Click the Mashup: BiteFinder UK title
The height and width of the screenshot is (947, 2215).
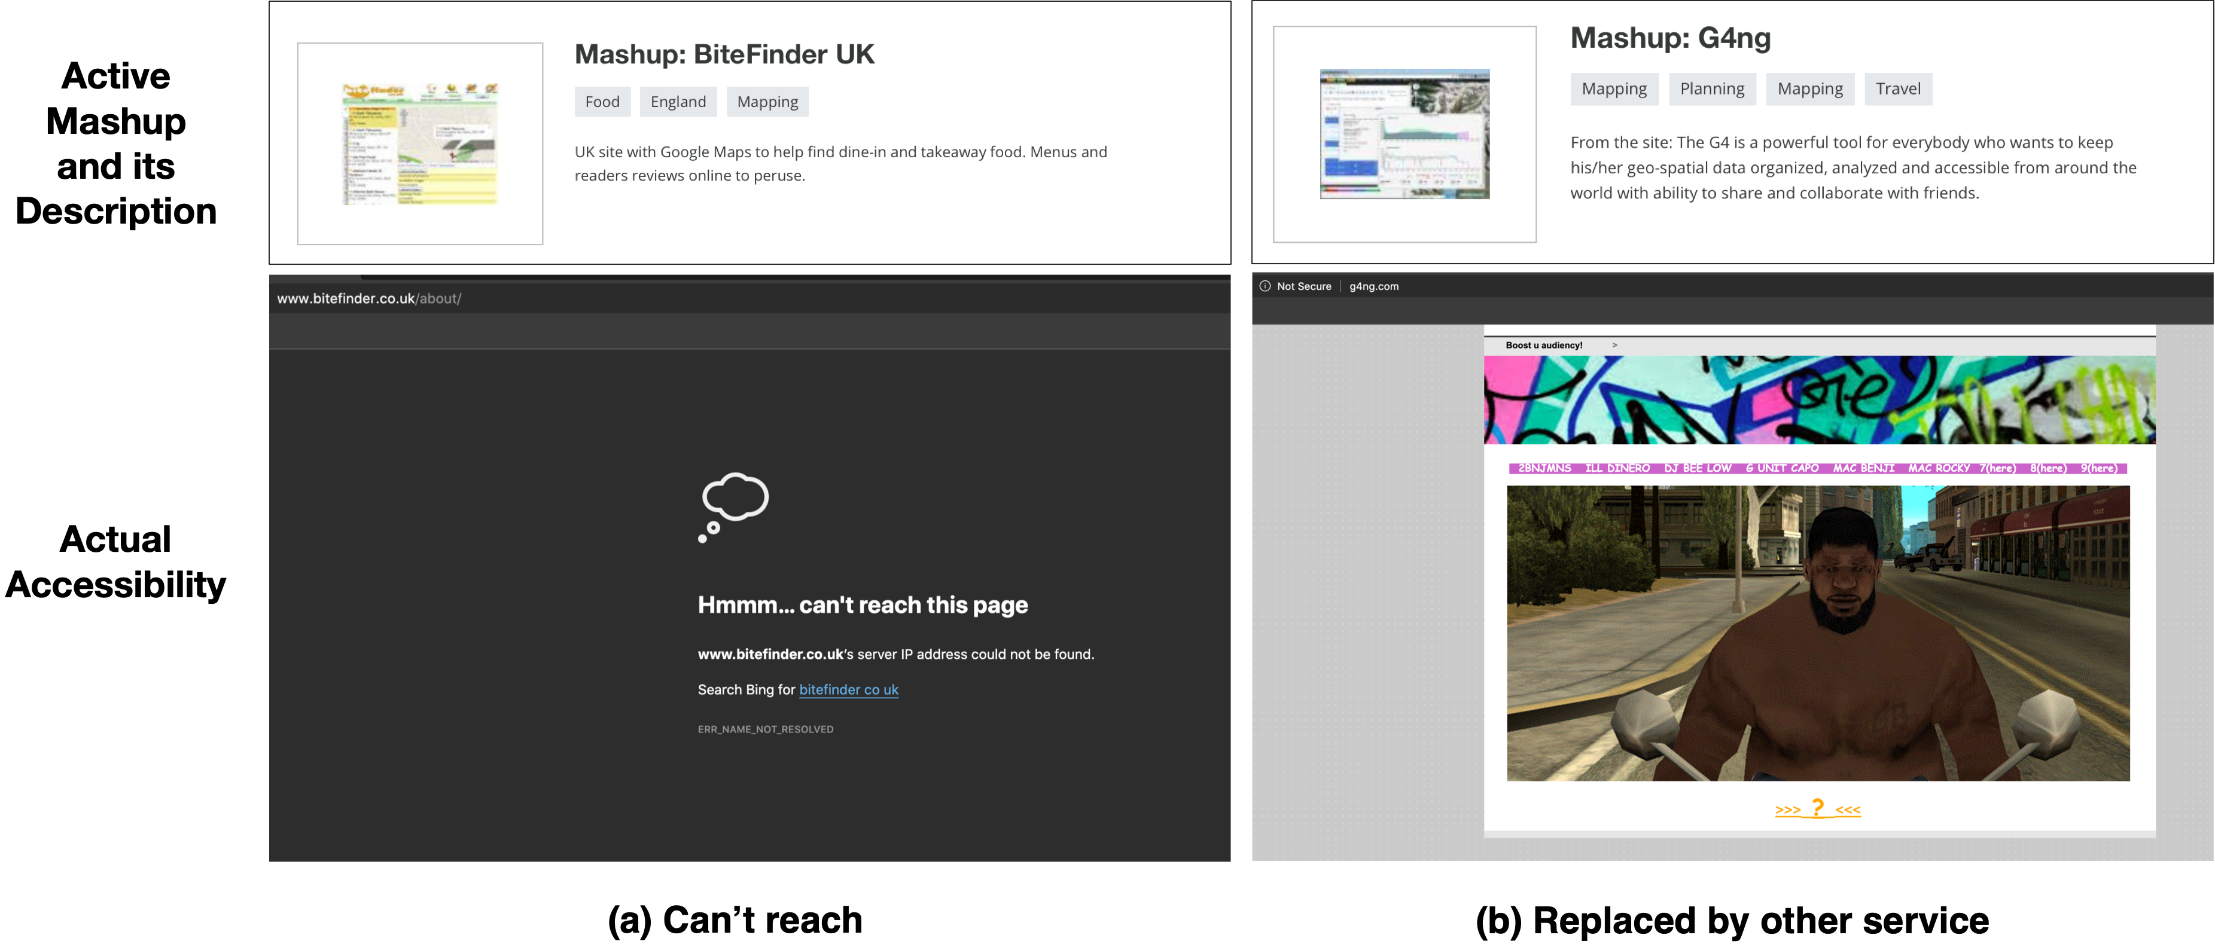[724, 54]
